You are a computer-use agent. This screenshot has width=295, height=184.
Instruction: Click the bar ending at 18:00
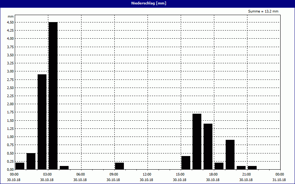tap(208, 146)
